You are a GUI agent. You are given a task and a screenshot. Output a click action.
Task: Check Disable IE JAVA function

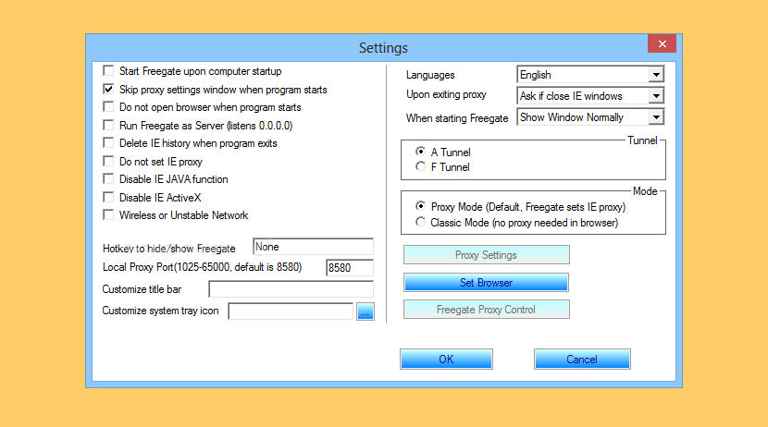point(108,179)
